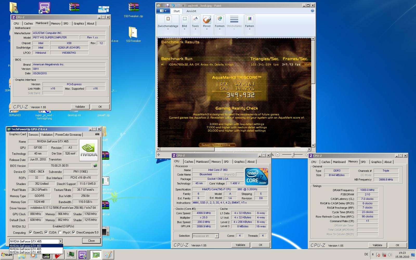Click Validate in the Mainboard CPU-Z window

click(80, 107)
